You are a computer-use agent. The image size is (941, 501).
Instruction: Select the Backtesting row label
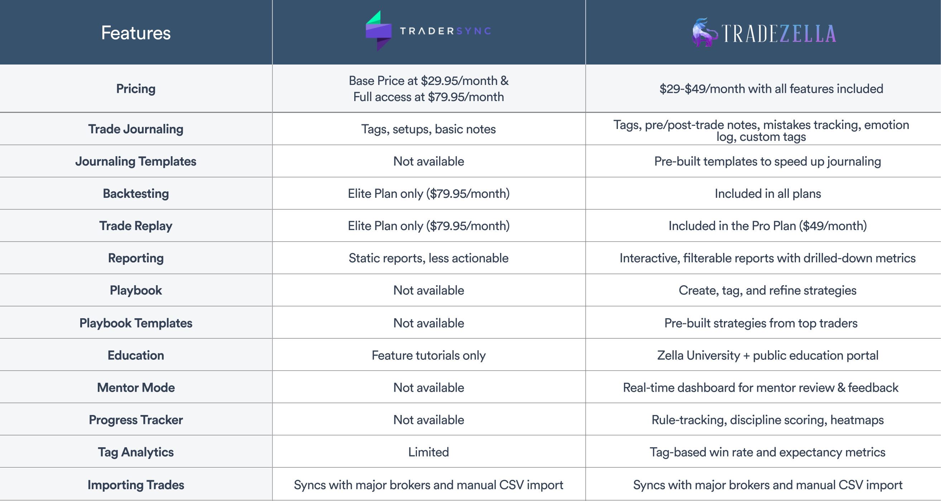(136, 193)
